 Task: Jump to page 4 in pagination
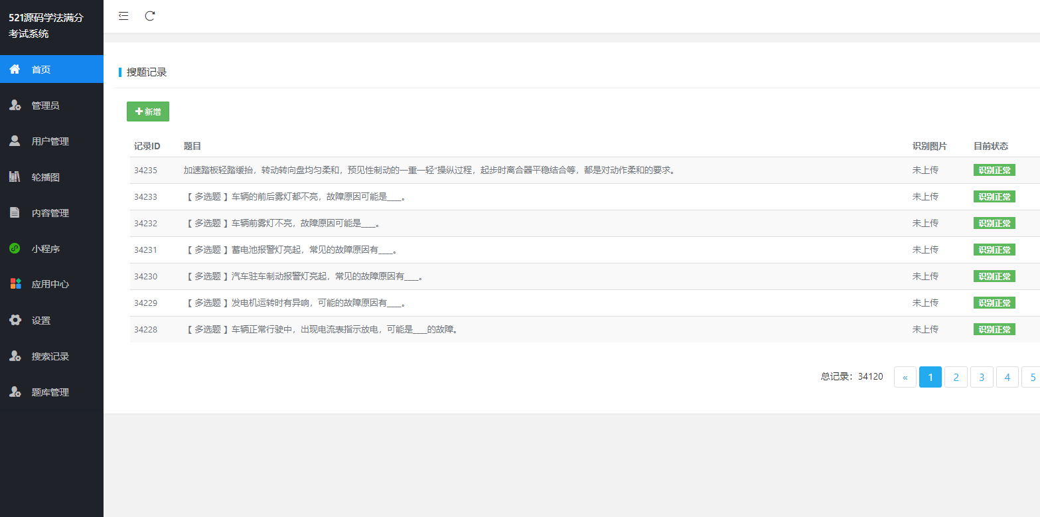pos(1007,377)
